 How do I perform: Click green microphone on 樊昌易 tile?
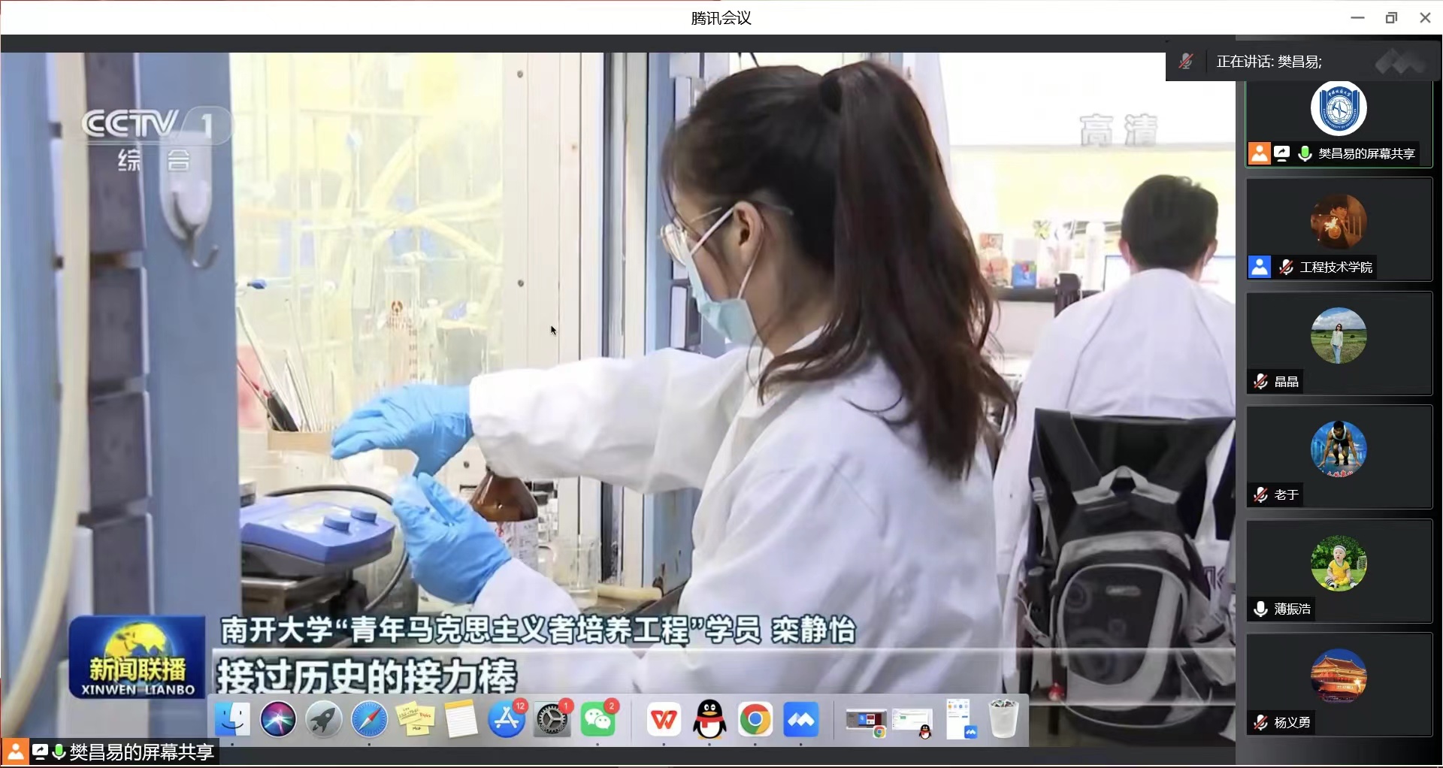point(1305,153)
